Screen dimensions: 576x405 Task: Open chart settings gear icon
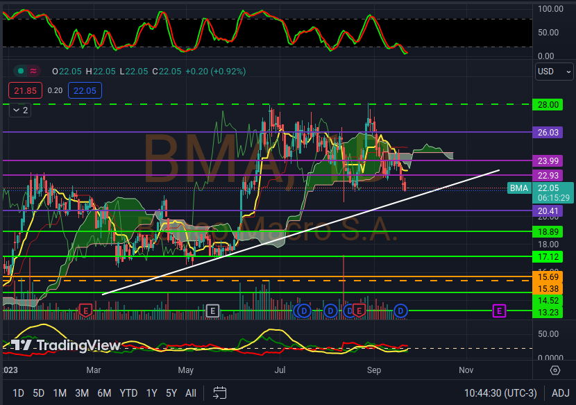pos(555,370)
